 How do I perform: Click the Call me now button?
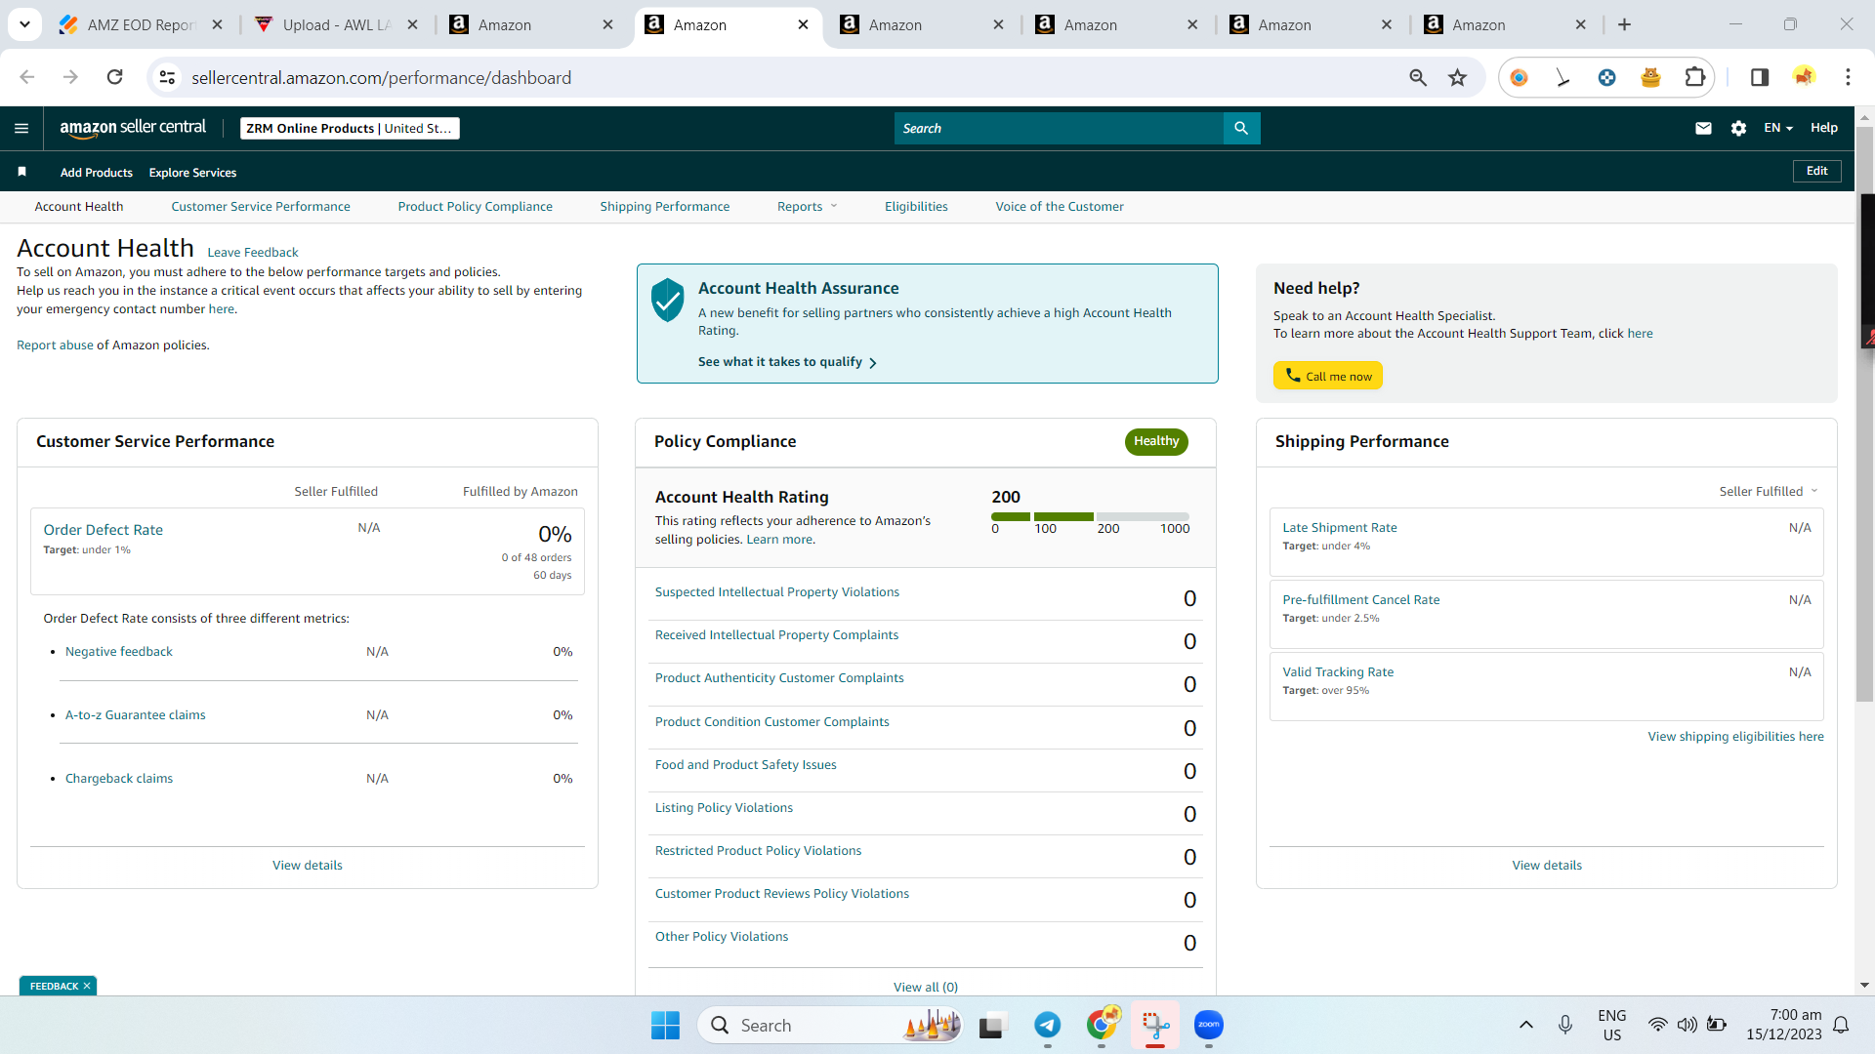coord(1328,376)
